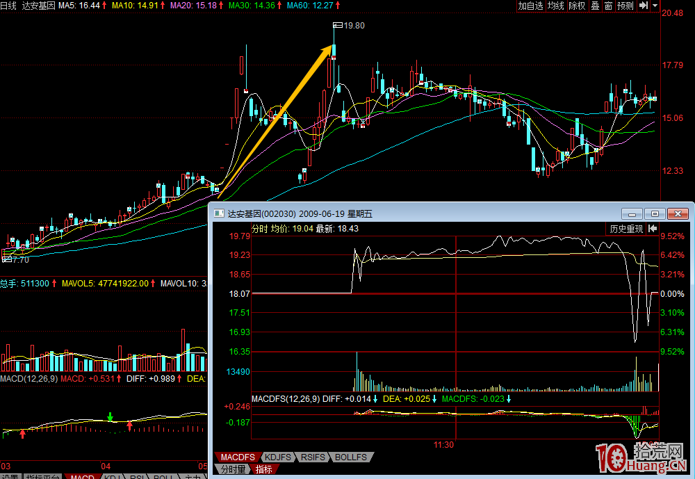Maximize the 达安基因 intraday popup window
This screenshot has width=695, height=479.
click(x=655, y=213)
